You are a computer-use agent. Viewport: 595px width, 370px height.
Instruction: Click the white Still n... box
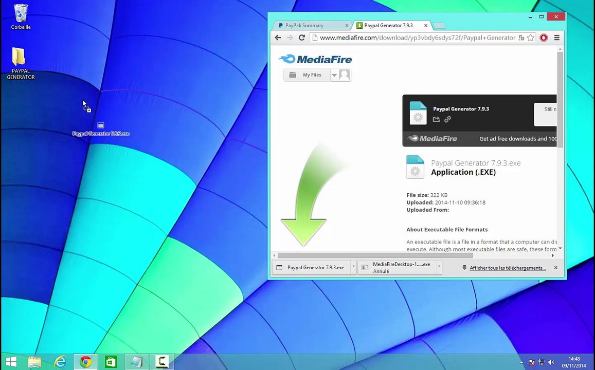pos(545,114)
